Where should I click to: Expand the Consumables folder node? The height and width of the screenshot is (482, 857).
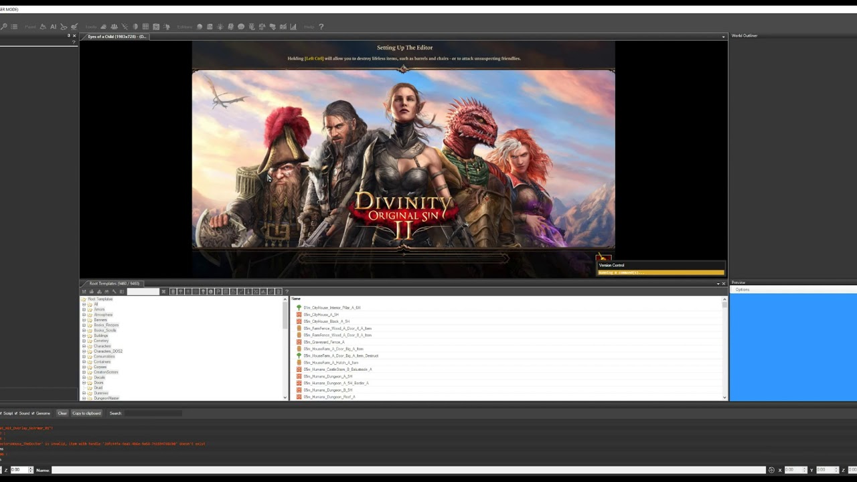coord(84,357)
